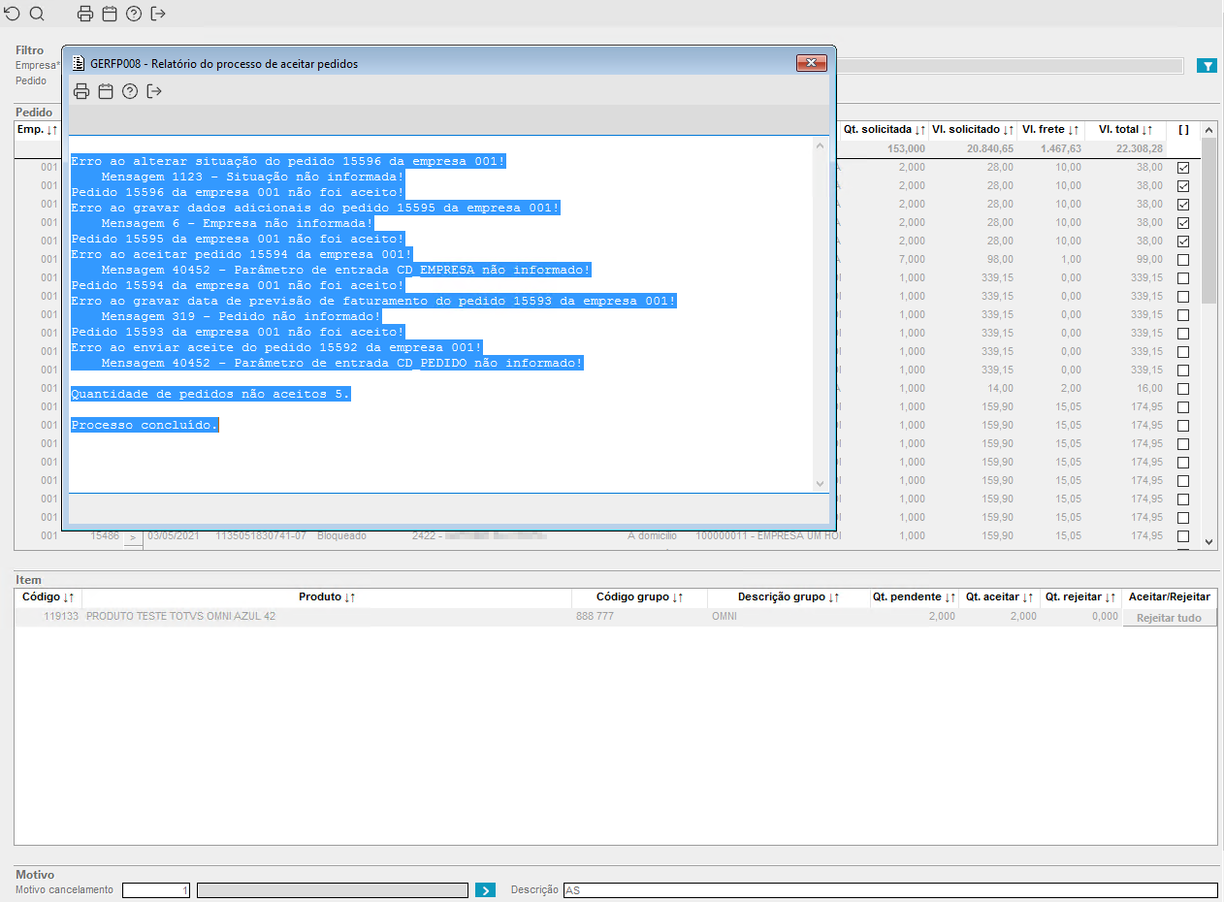Screen dimensions: 1224x902
Task: Sort the Item table by Produto header
Action: point(327,597)
